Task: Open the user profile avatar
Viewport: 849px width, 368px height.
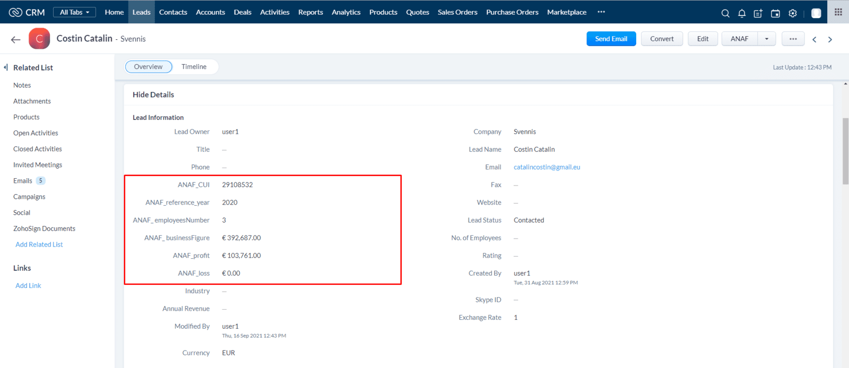Action: coord(816,13)
